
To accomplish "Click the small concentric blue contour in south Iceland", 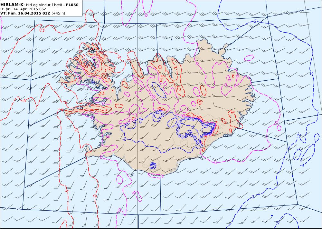I will coord(153,165).
